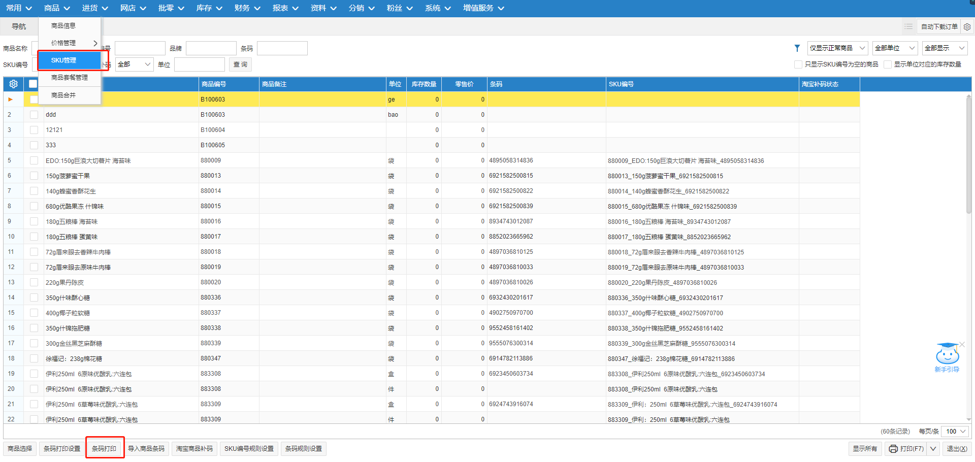Screen dimensions: 975x462
Task: Click the 导入商品条码 button
Action: (146, 449)
